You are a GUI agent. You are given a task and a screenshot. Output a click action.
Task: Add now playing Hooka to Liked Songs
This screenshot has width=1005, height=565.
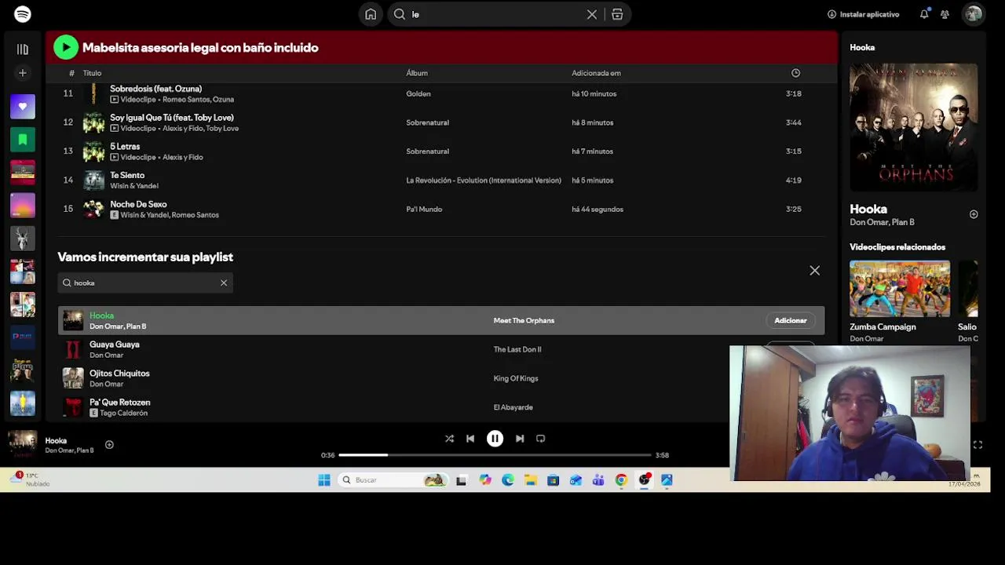pyautogui.click(x=109, y=445)
